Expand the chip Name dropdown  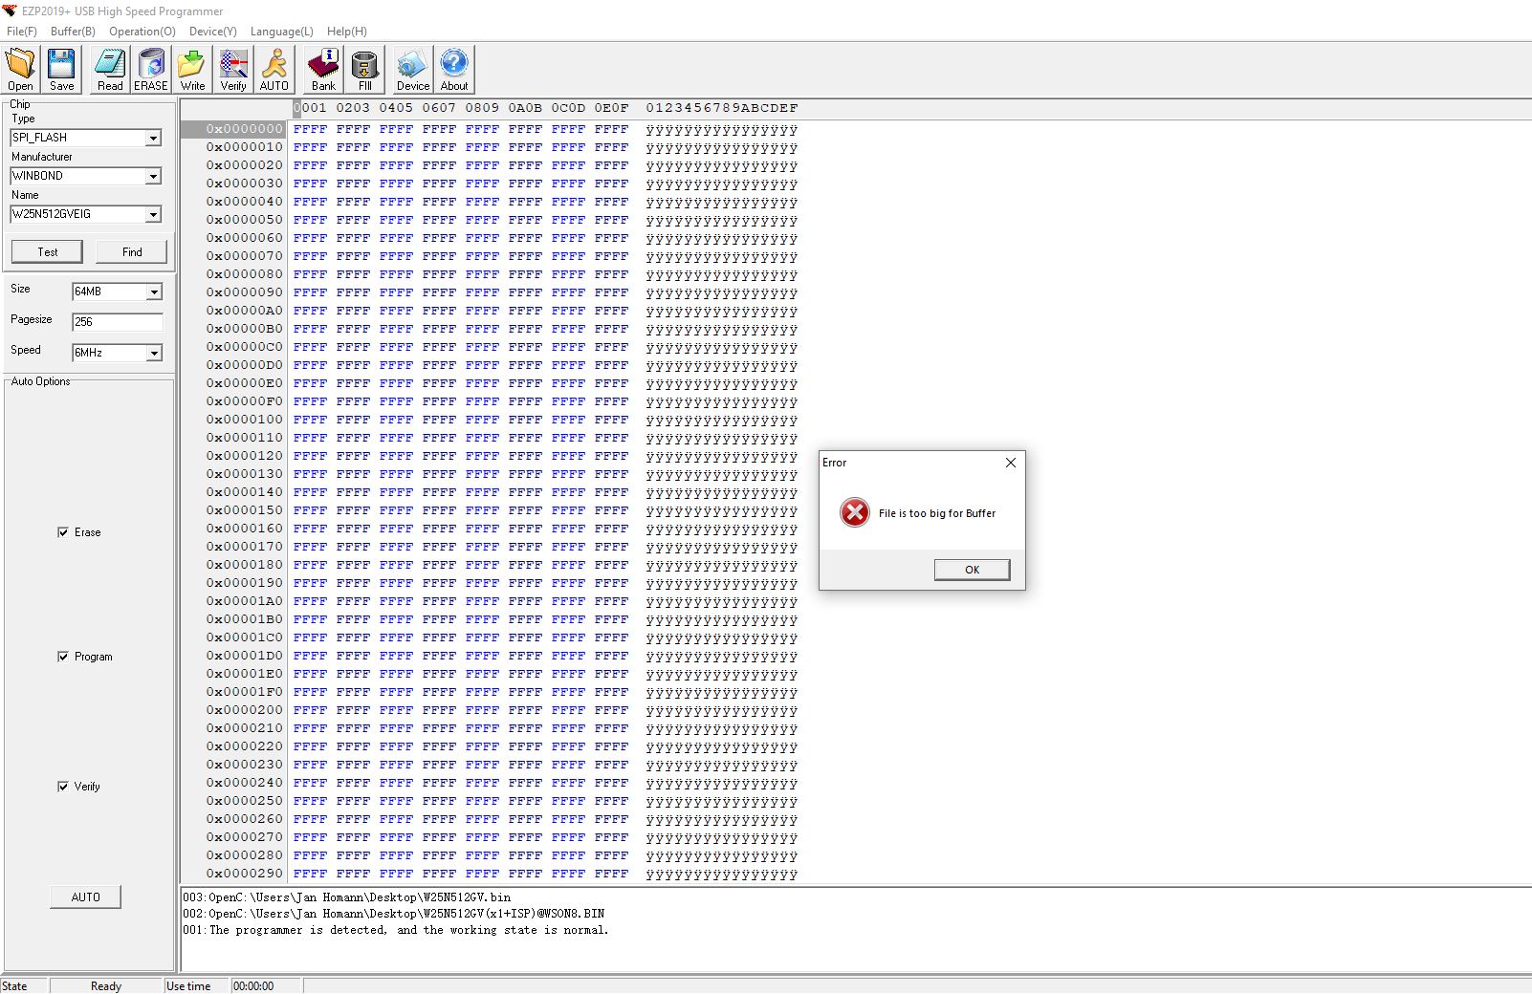click(153, 215)
